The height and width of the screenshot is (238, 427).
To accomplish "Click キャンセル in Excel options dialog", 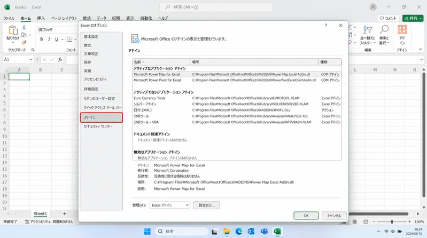I will tap(334, 216).
